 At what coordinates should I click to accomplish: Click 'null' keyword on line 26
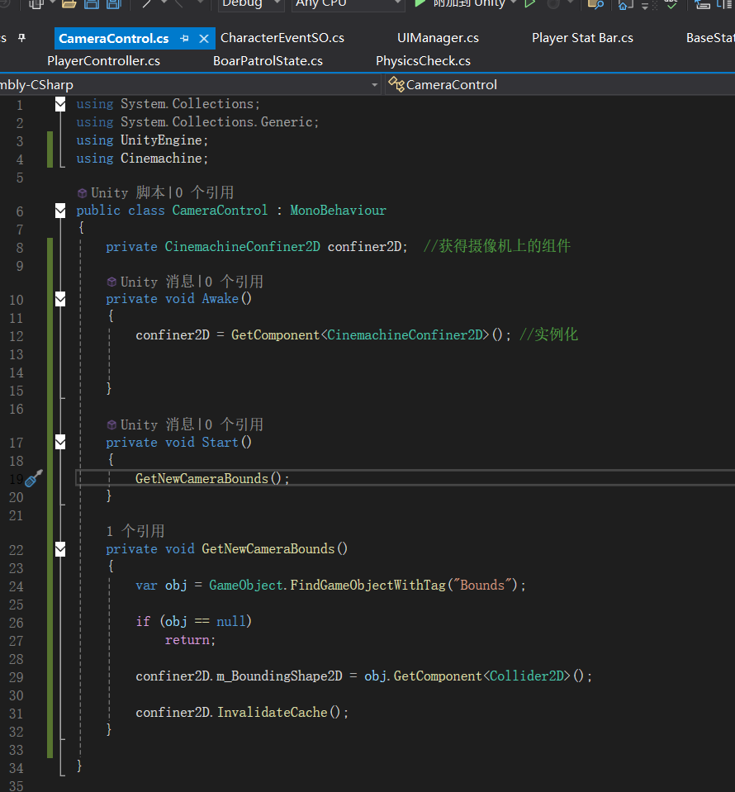click(x=230, y=621)
